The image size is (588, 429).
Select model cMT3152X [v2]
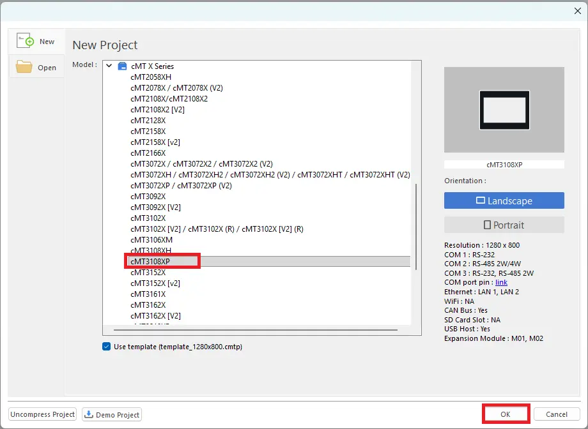pyautogui.click(x=155, y=283)
